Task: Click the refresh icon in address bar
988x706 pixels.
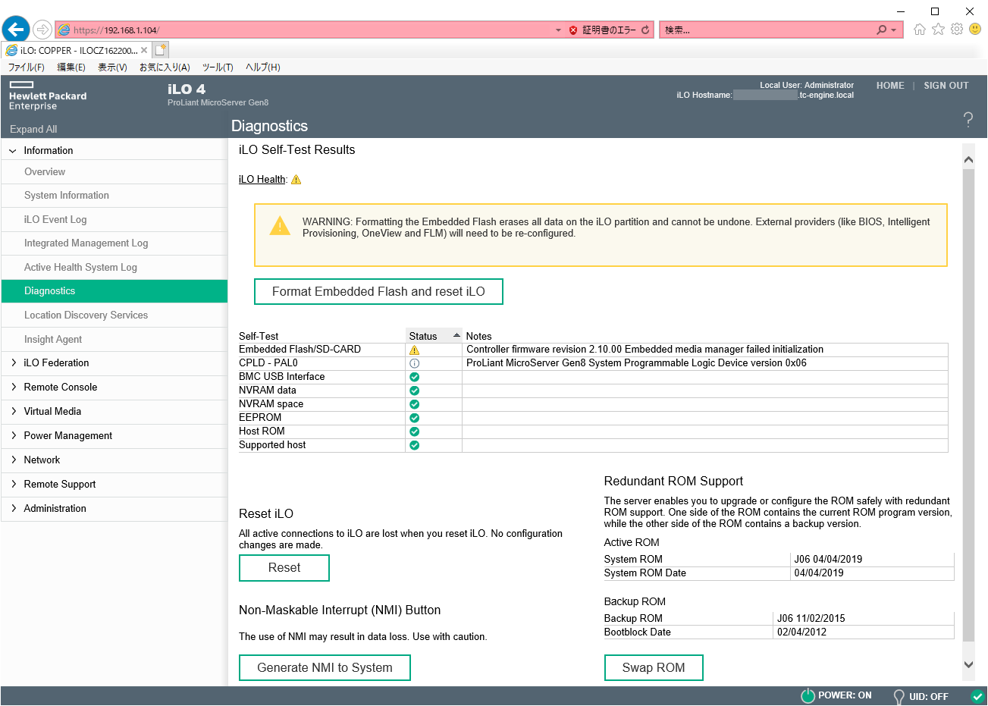Action: tap(645, 30)
